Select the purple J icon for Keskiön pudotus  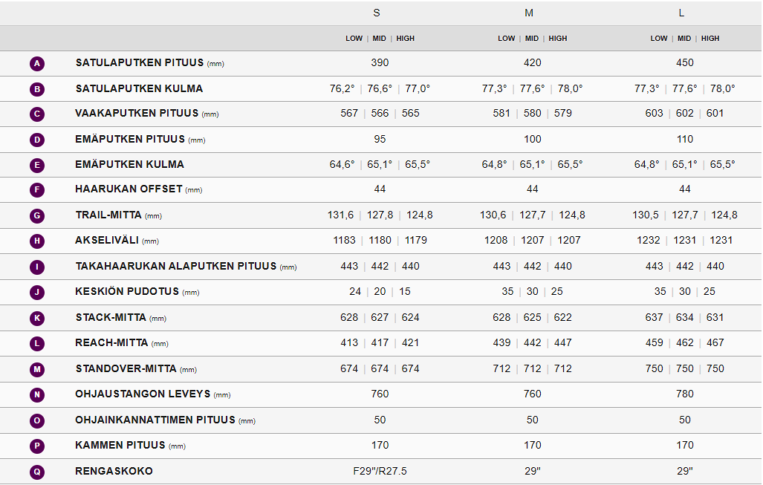[x=38, y=293]
